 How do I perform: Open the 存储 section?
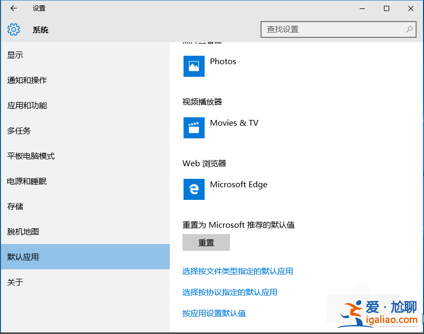(15, 206)
